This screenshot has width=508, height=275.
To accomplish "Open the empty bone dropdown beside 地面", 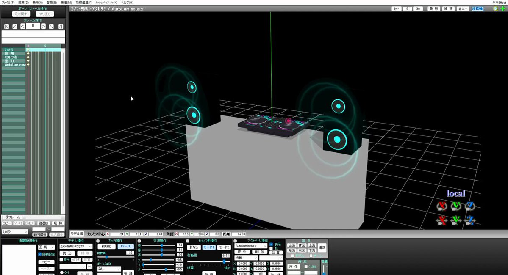I will coord(271,258).
